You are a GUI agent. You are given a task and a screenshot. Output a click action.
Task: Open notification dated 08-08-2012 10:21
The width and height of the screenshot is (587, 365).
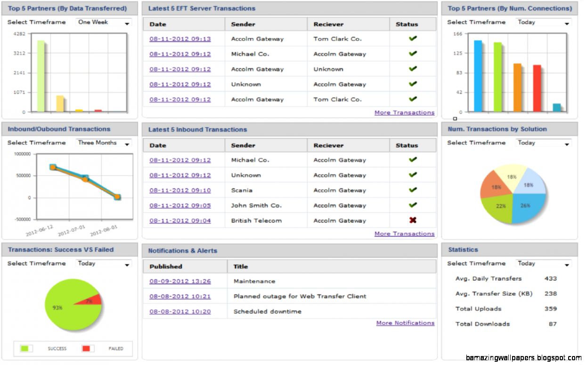click(180, 297)
